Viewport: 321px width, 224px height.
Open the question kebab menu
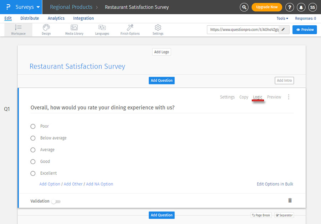[x=289, y=97]
